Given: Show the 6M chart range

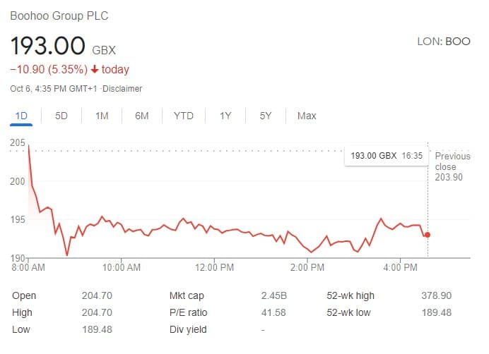Looking at the screenshot, I should (141, 116).
